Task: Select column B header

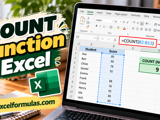Action: (114, 46)
